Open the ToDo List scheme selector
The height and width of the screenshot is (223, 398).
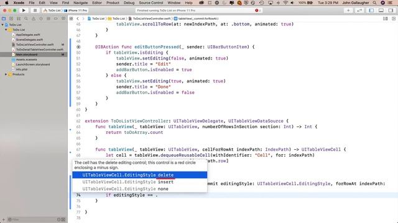coord(52,11)
